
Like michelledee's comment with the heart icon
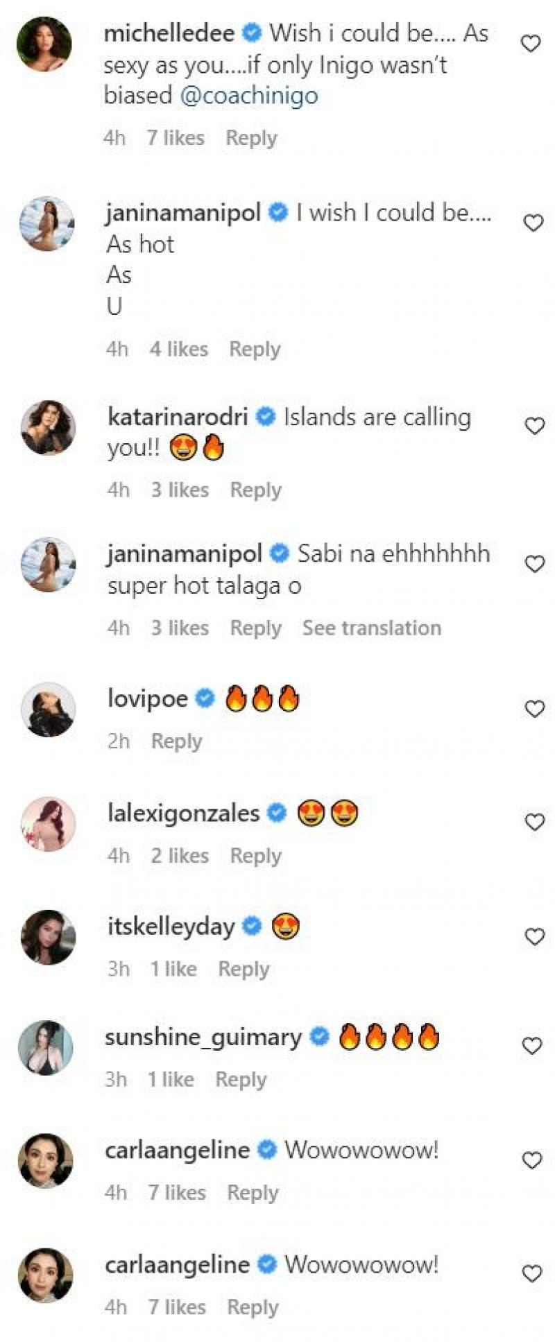[531, 44]
